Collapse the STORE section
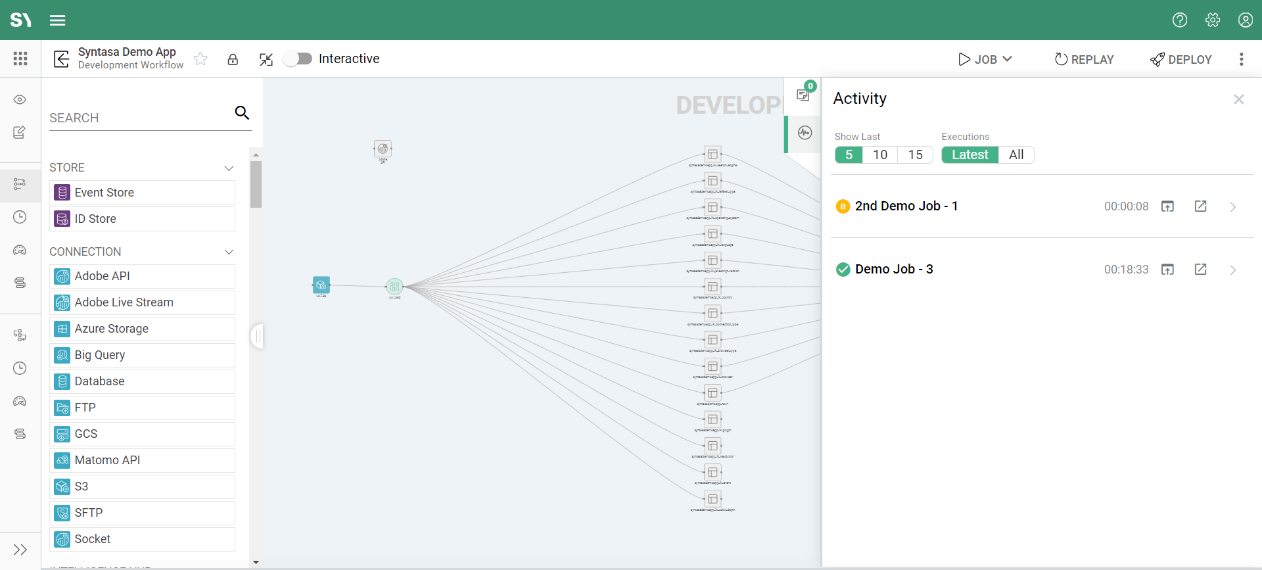The height and width of the screenshot is (570, 1262). coord(229,168)
